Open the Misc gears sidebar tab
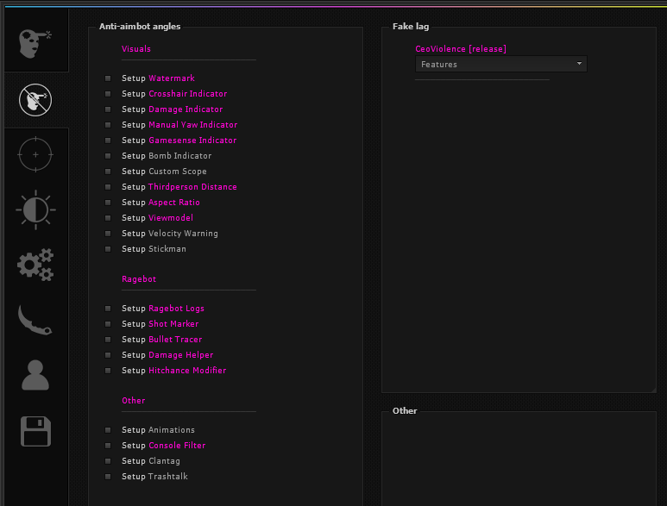Screen dimensions: 667x506 pos(35,265)
